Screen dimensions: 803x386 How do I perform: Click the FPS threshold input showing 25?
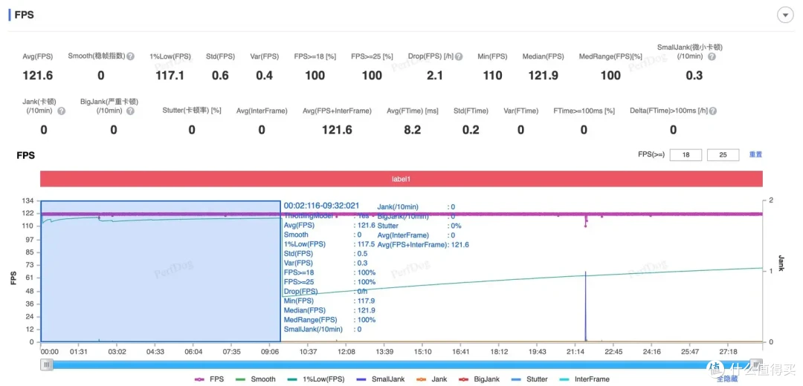coord(723,155)
